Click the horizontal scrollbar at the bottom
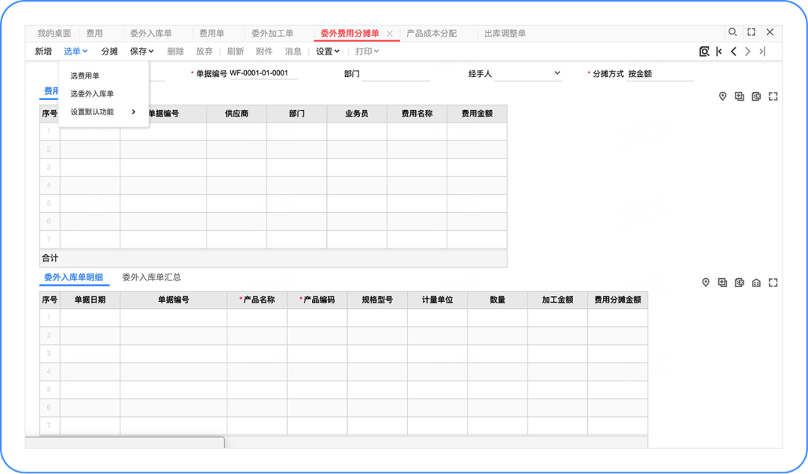 (x=127, y=443)
